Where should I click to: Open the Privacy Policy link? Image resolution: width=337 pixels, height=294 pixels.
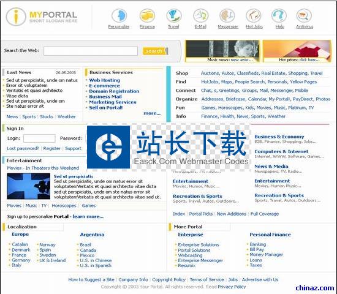(x=232, y=287)
